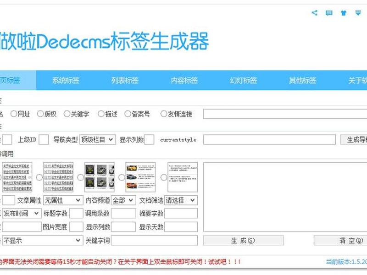Open the downward triangle menu icon
367x275 pixels.
click(x=358, y=13)
